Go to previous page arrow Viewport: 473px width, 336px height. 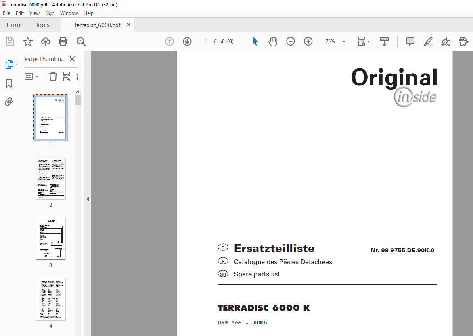(x=170, y=41)
